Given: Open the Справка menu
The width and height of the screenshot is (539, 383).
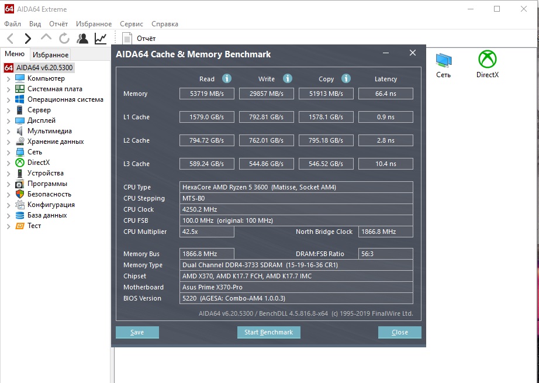Looking at the screenshot, I should tap(165, 24).
